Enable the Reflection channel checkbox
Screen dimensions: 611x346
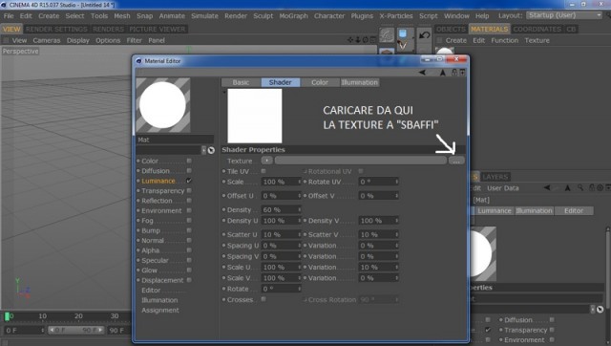click(189, 201)
